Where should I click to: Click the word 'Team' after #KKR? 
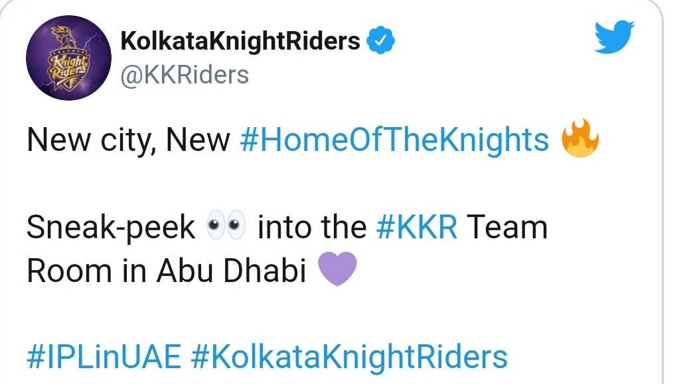pyautogui.click(x=506, y=227)
